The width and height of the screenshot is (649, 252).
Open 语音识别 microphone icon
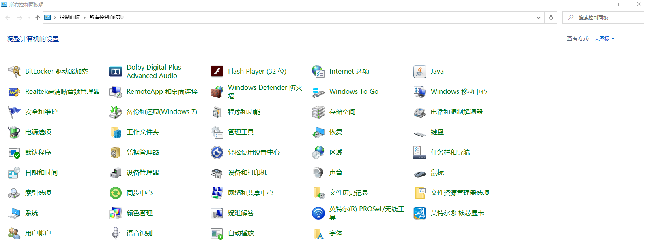pos(116,233)
